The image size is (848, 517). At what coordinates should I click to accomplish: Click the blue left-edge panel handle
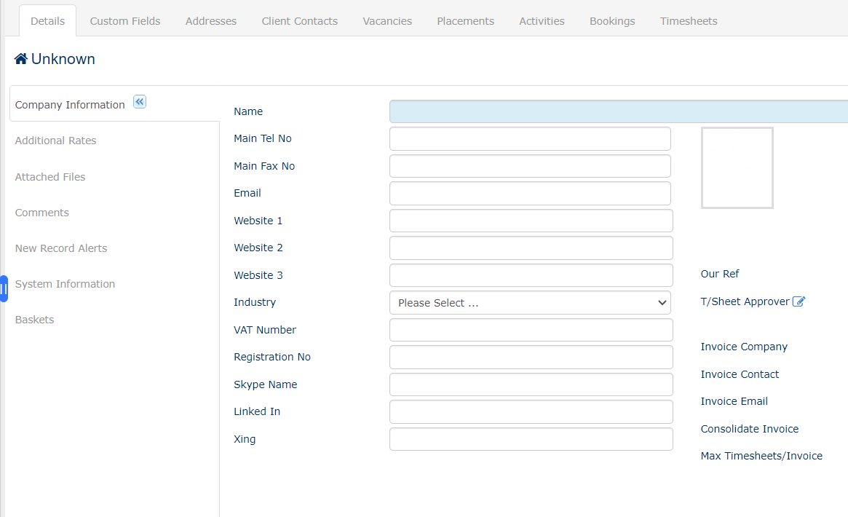(x=4, y=288)
